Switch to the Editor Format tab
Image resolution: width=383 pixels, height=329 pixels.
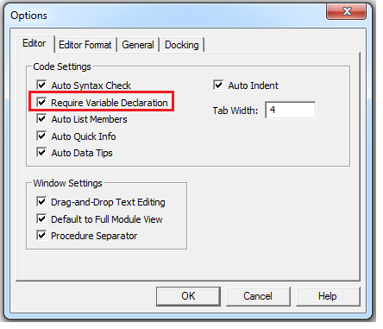[85, 45]
